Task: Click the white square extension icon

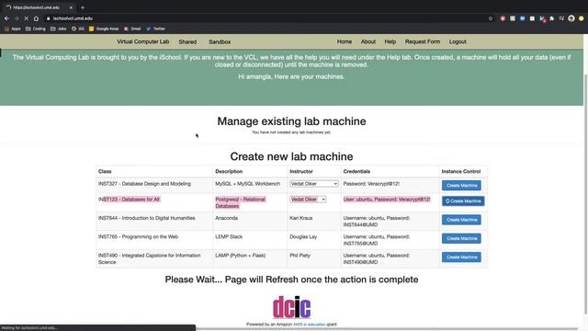Action: tap(532, 18)
